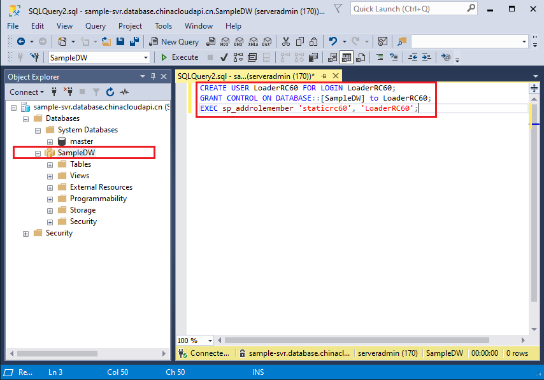Click the editor vertical scrollbar thumb

[534, 203]
